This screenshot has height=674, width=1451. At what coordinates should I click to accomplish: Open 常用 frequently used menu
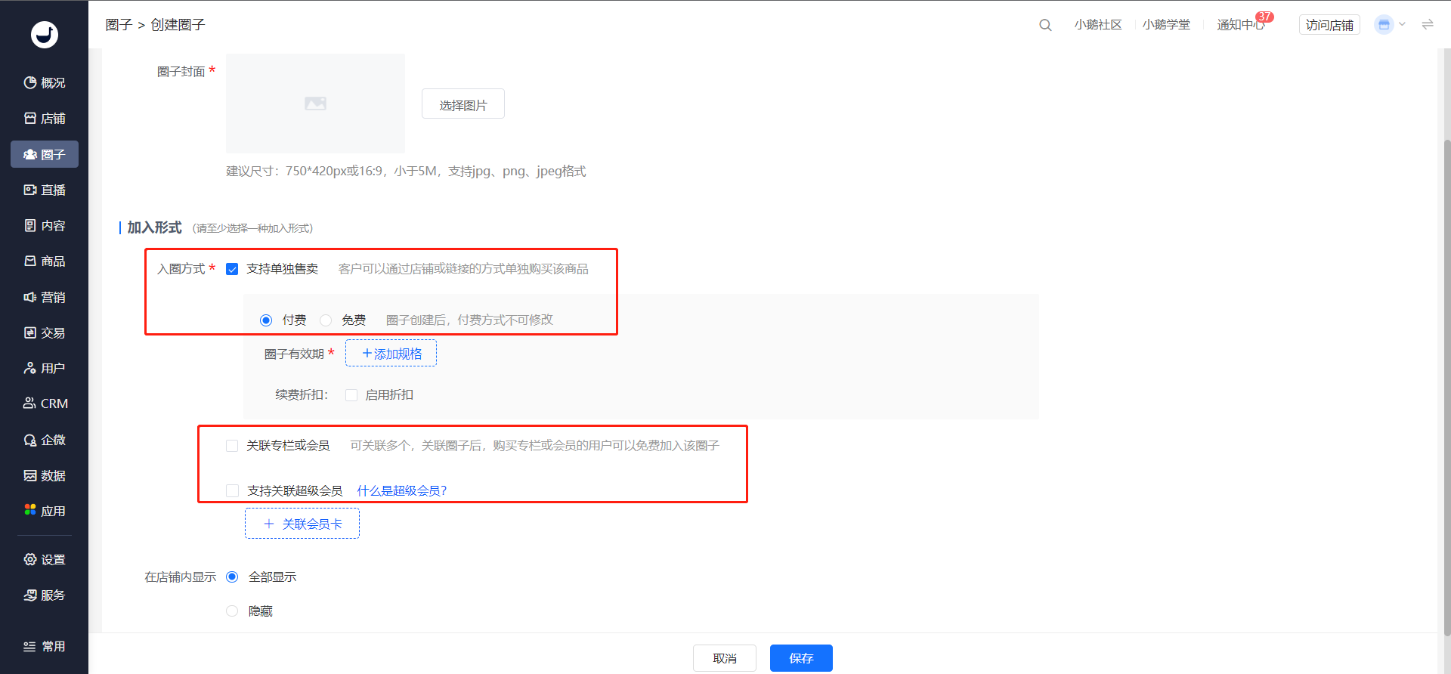pos(45,646)
